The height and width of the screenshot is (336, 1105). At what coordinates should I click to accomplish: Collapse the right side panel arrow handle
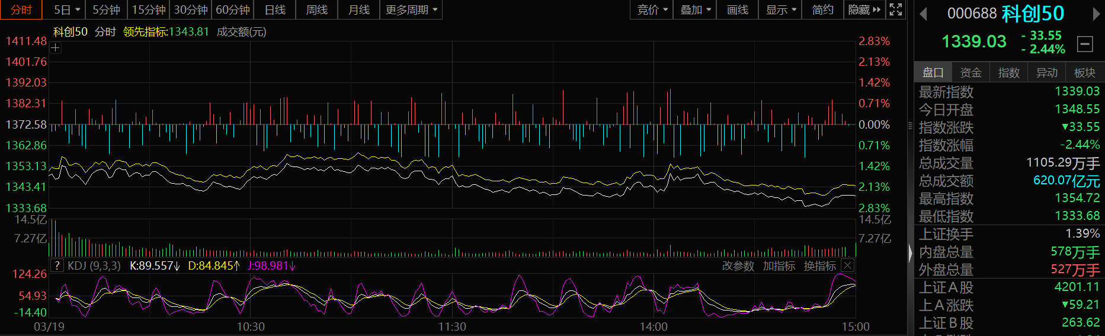911,253
